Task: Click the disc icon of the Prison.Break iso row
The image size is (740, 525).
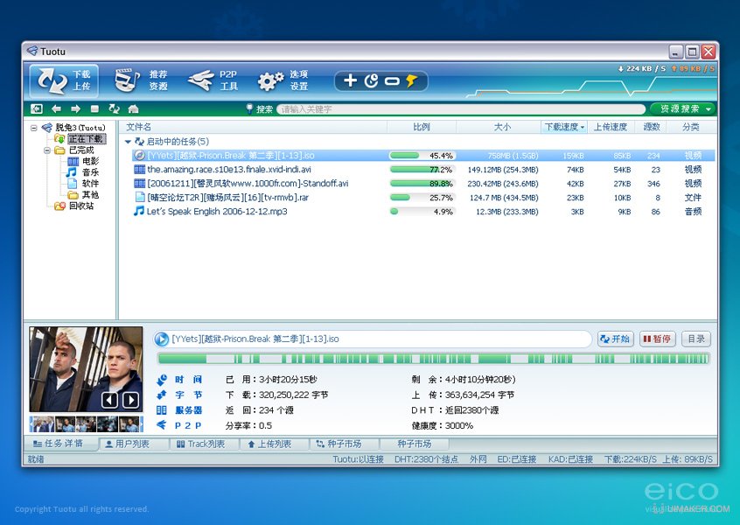Action: coord(139,156)
